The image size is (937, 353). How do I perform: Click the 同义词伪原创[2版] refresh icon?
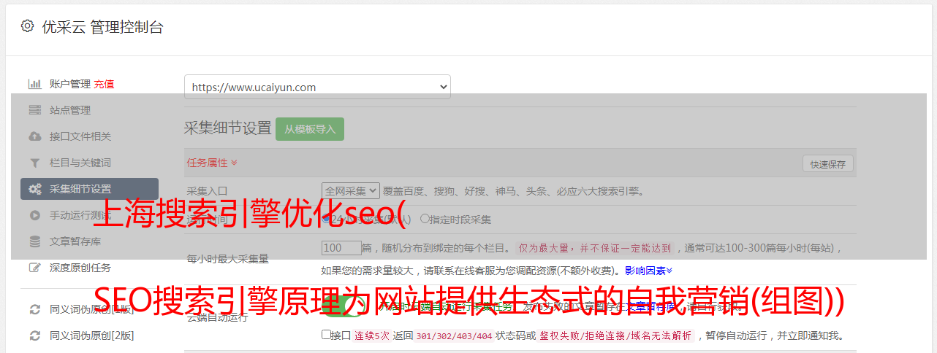pos(34,335)
